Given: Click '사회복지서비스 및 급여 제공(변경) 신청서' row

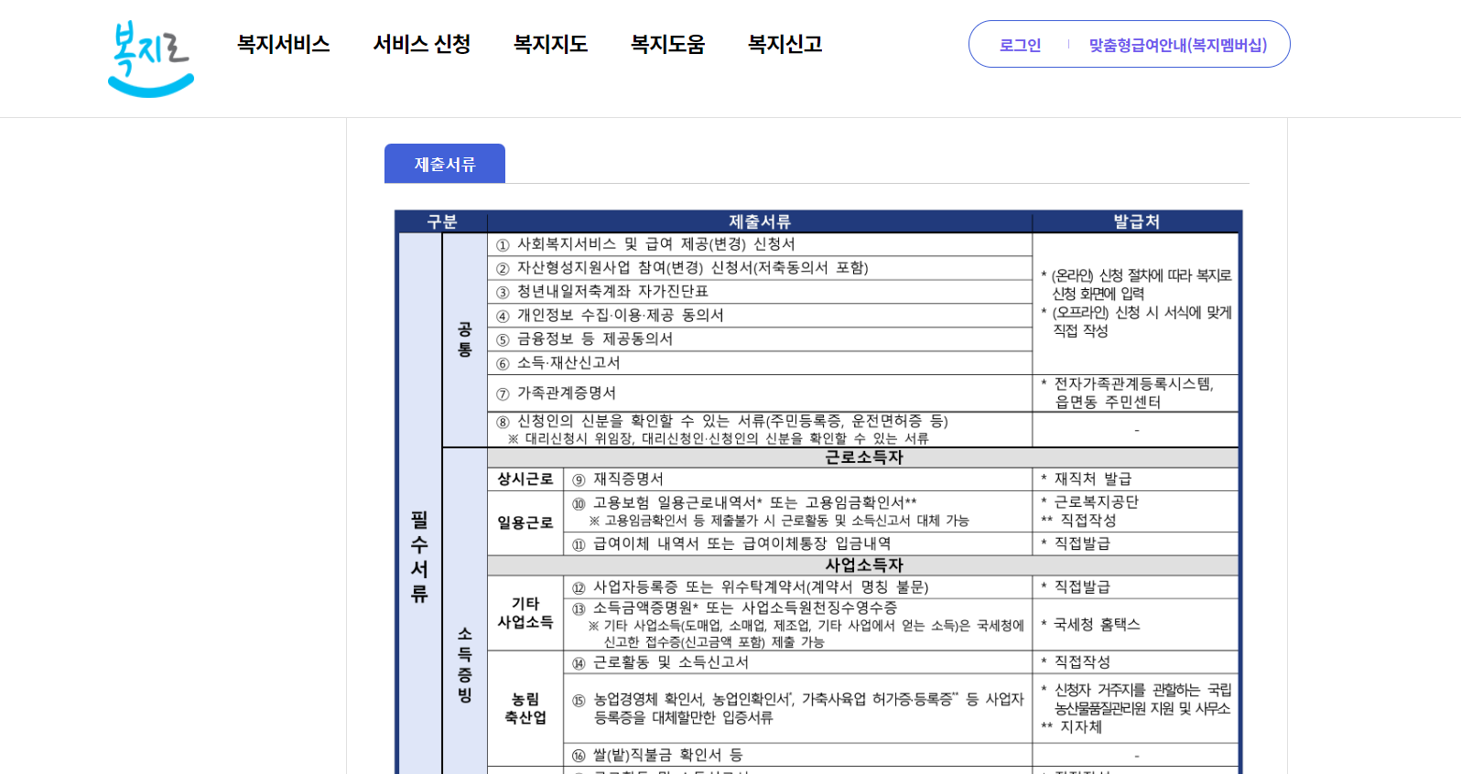Looking at the screenshot, I should click(x=760, y=244).
